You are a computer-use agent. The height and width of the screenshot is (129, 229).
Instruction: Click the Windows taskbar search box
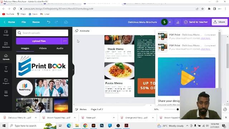[x=32, y=126]
